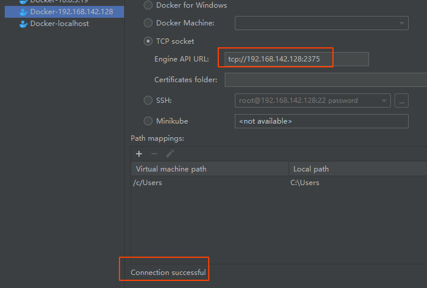Add a path mapping with plus icon
This screenshot has width=427, height=288.
click(x=139, y=154)
